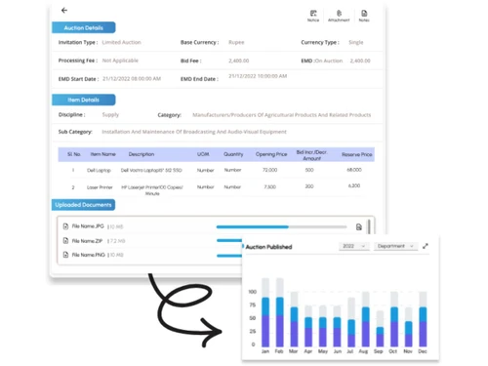View the File Name.JPG document icon at right
488x366 pixels.
point(359,227)
